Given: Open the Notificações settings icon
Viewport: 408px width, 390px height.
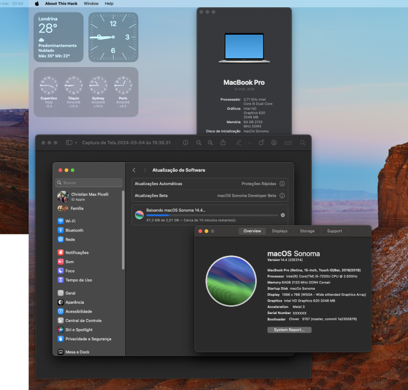Looking at the screenshot, I should pos(61,252).
